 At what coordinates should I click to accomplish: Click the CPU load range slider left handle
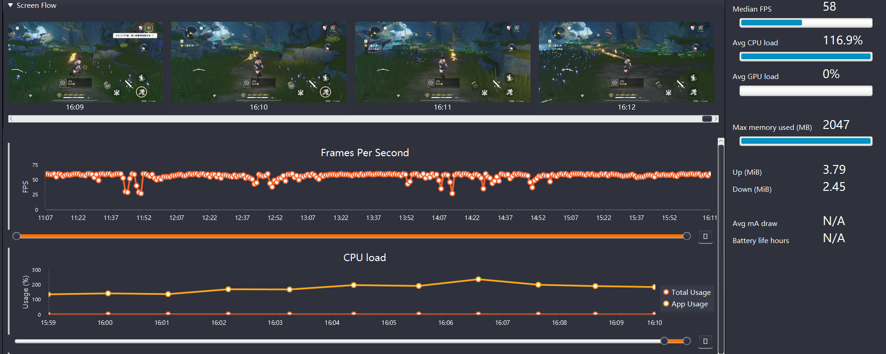pyautogui.click(x=664, y=341)
